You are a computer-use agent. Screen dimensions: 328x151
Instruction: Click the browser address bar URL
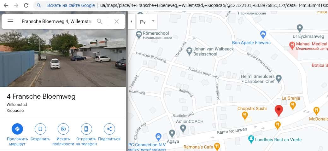[214, 5]
